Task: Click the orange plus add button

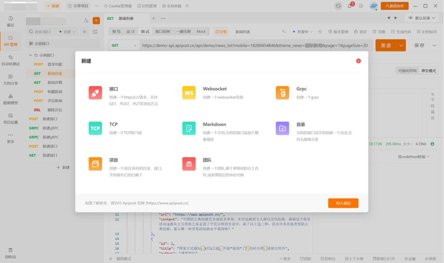Action: point(96,20)
